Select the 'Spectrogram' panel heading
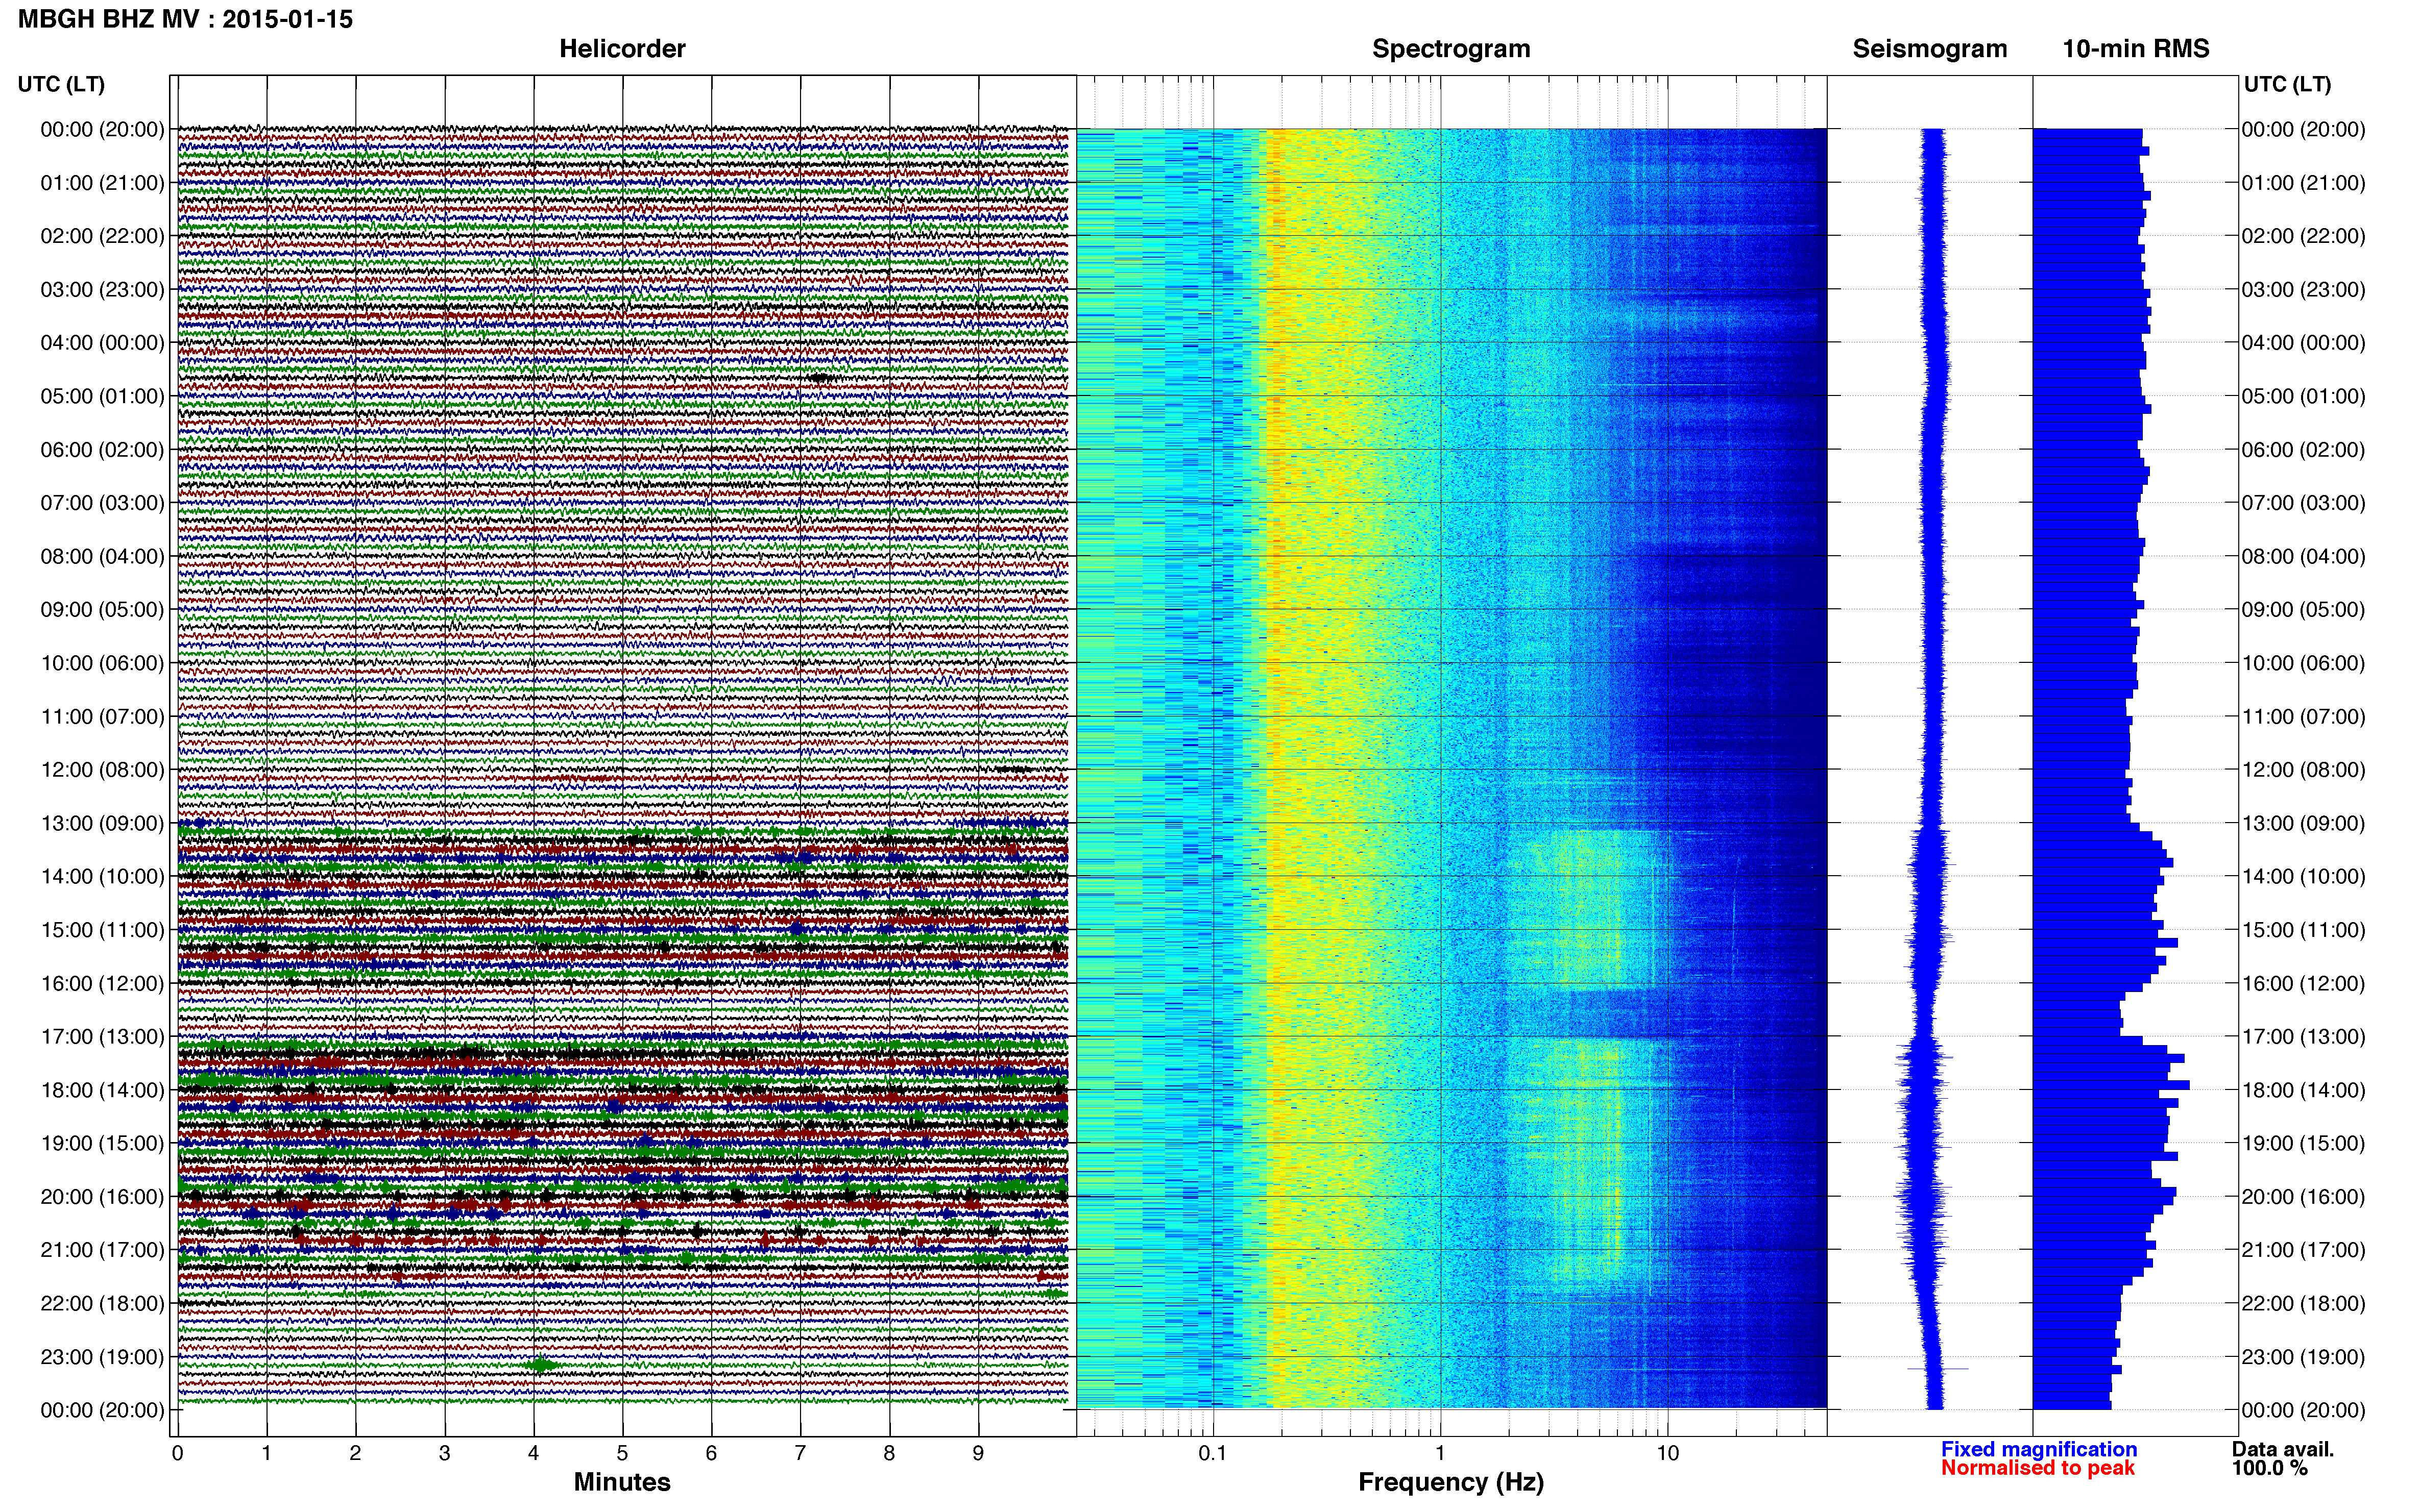 (1450, 49)
